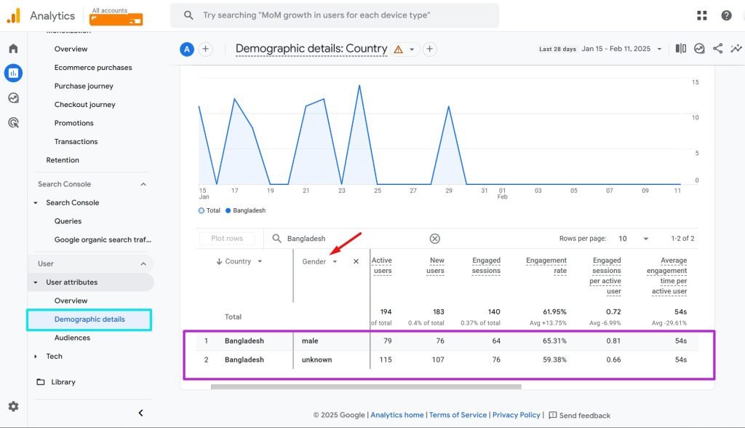Click the compare data columns icon
Image resolution: width=745 pixels, height=428 pixels.
point(681,49)
